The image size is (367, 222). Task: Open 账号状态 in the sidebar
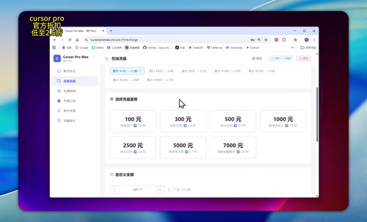75,71
